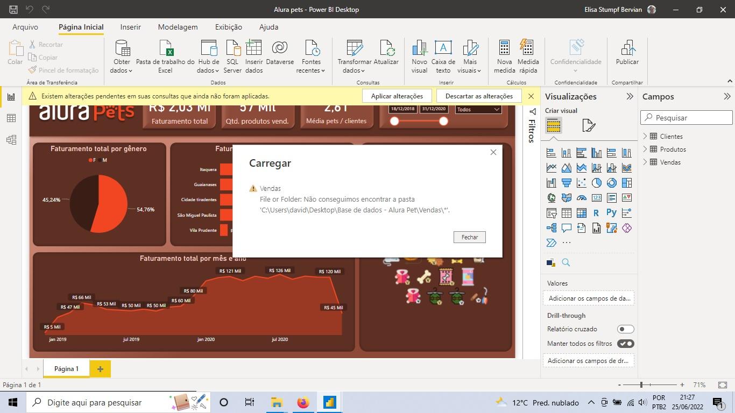
Task: Open the Report view in left sidebar
Action: pyautogui.click(x=11, y=97)
